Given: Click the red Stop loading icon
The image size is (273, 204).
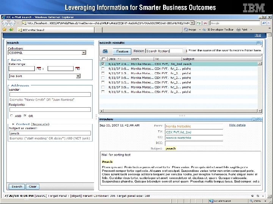Looking at the screenshot, I should [206, 23].
